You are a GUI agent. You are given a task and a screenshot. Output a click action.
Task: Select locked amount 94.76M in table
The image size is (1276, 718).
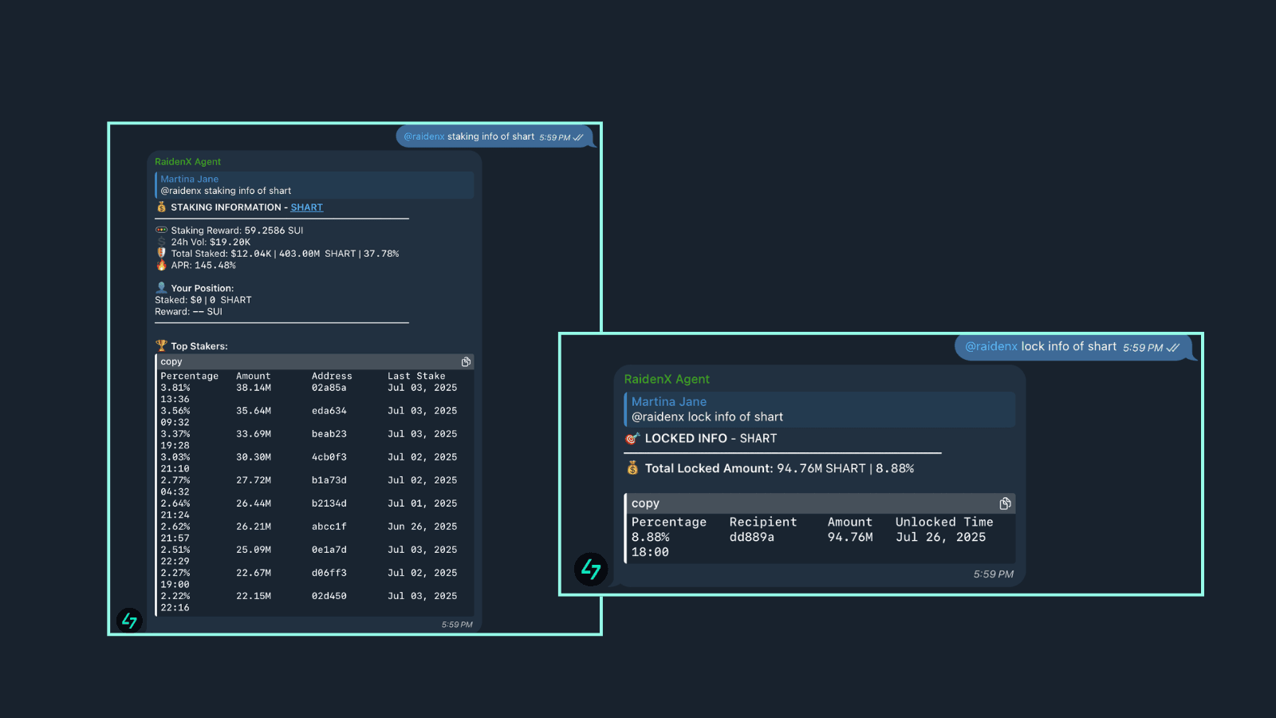(850, 537)
